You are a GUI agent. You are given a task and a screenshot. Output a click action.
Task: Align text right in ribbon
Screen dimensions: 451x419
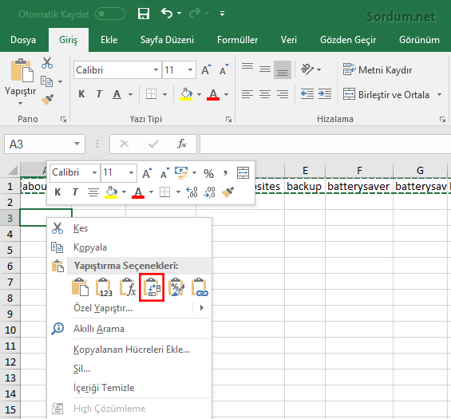pyautogui.click(x=283, y=94)
